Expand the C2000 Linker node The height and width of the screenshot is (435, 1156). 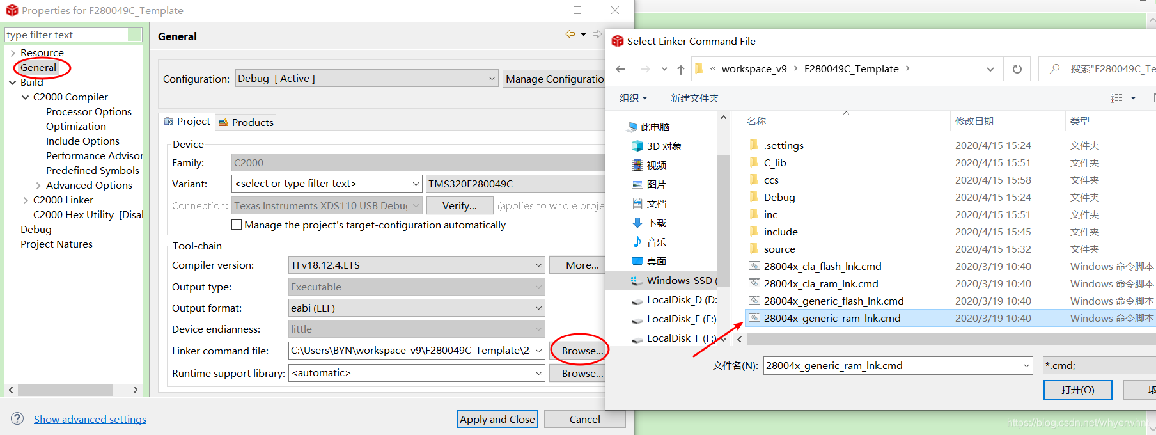26,200
